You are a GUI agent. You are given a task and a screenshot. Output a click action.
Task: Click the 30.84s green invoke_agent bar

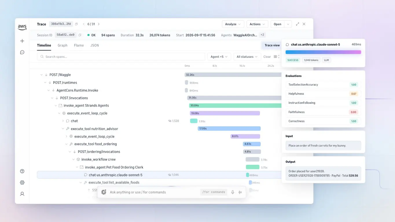pos(235,106)
